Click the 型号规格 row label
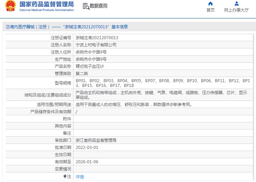This screenshot has height=182, width=256. click(63, 83)
